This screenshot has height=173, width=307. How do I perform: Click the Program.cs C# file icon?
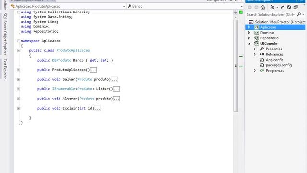pos(262,71)
